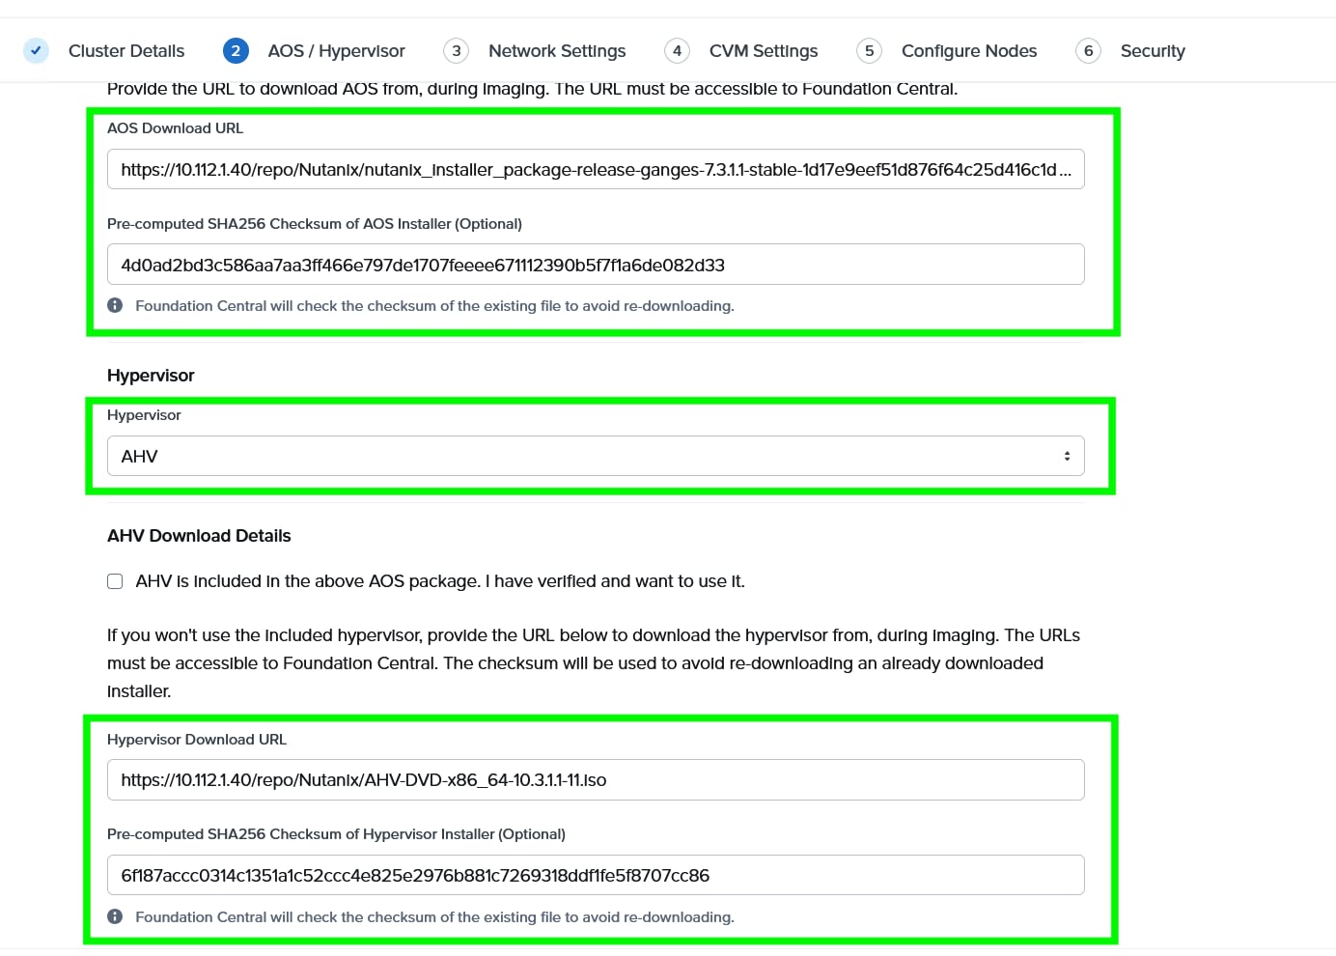Click the Hypervisor Download URL field
Screen dimensions: 1336x956
tap(596, 779)
